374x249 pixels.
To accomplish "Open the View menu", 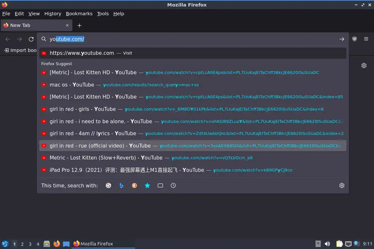I will pyautogui.click(x=34, y=14).
